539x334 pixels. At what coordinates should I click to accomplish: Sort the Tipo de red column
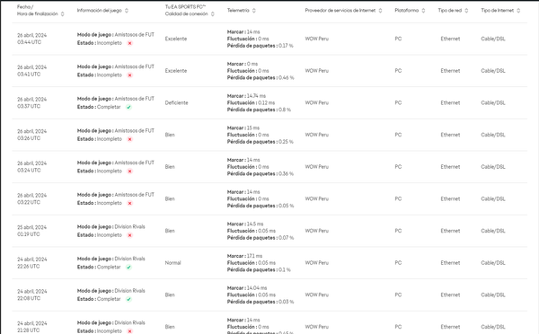[466, 11]
